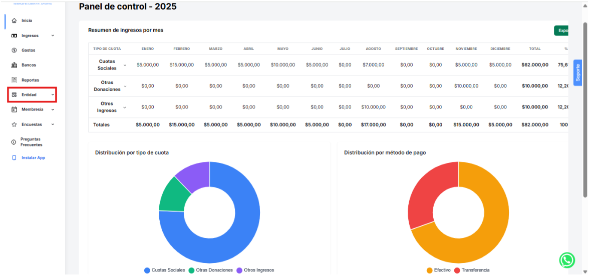Click the Gastos dollar coin icon
Image resolution: width=591 pixels, height=279 pixels.
(x=14, y=50)
